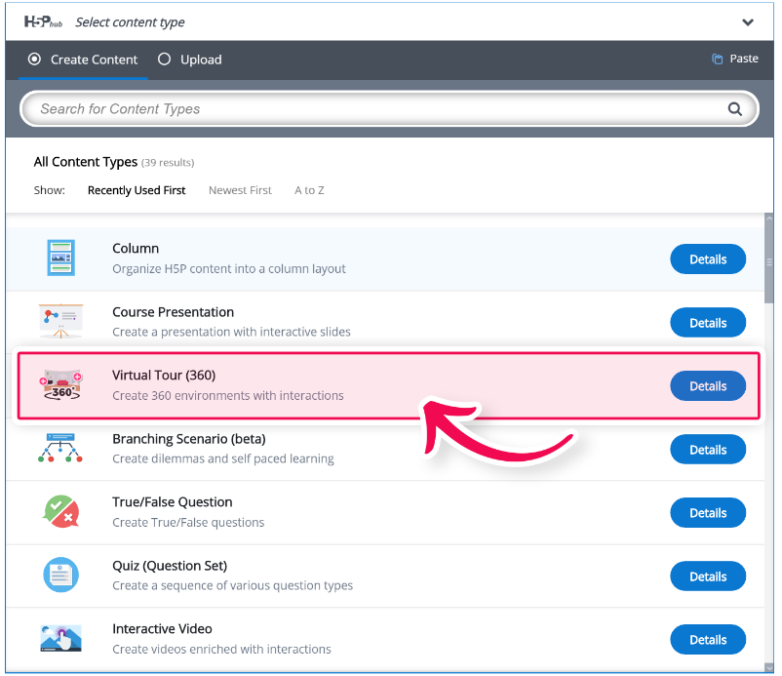Click the Paste clipboard icon

[x=717, y=59]
